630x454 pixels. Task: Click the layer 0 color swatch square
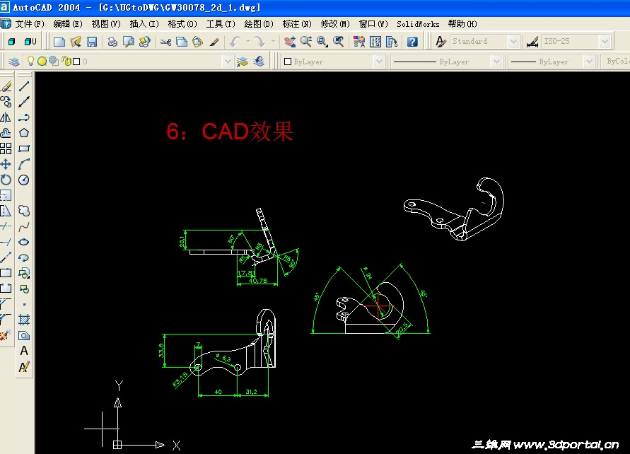click(x=76, y=62)
